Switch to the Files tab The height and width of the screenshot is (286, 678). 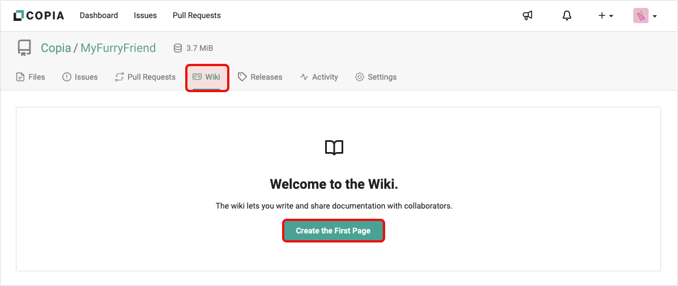(x=31, y=77)
